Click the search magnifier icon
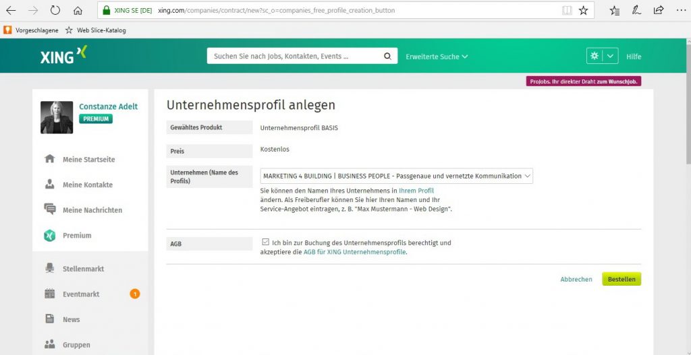691x355 pixels. click(387, 57)
